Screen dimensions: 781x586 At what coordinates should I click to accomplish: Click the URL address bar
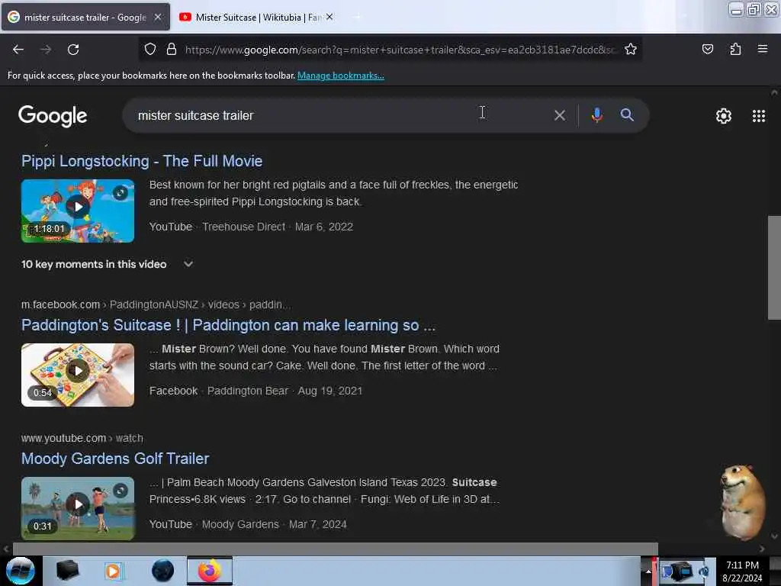tap(400, 50)
